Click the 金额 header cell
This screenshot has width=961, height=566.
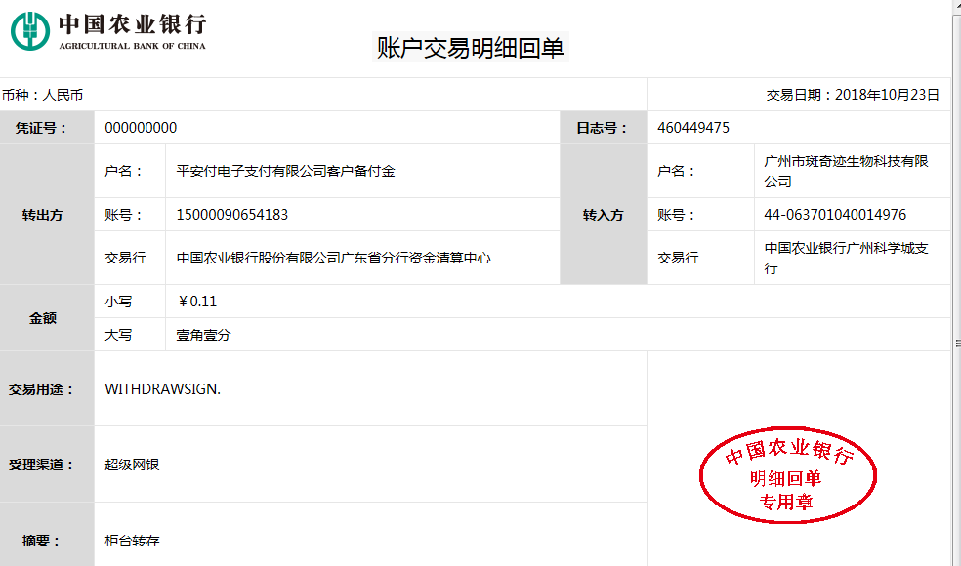47,318
